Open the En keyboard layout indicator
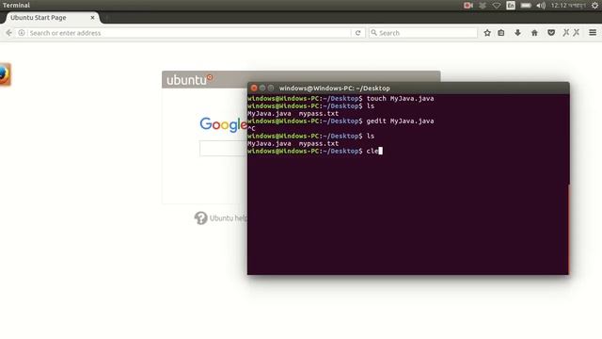 [511, 6]
